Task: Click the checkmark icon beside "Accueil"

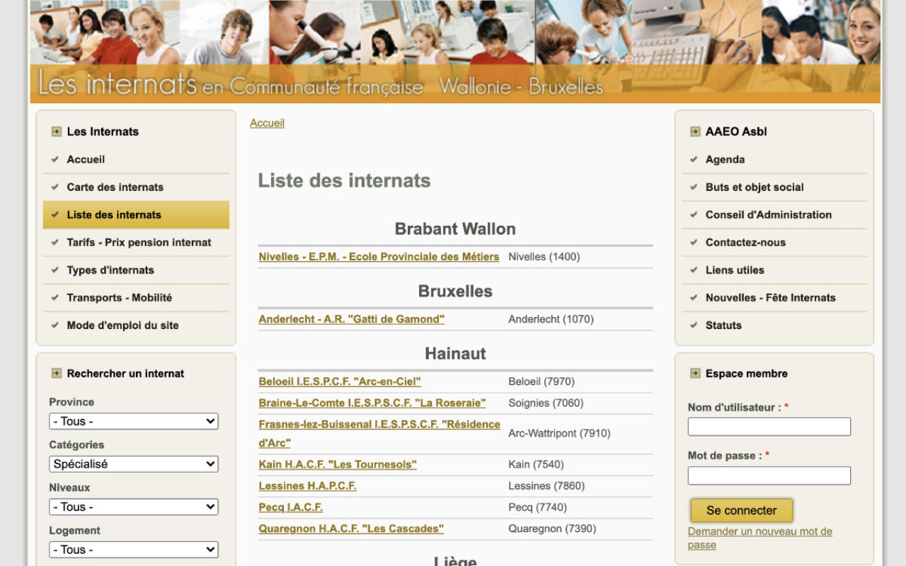Action: coord(55,159)
